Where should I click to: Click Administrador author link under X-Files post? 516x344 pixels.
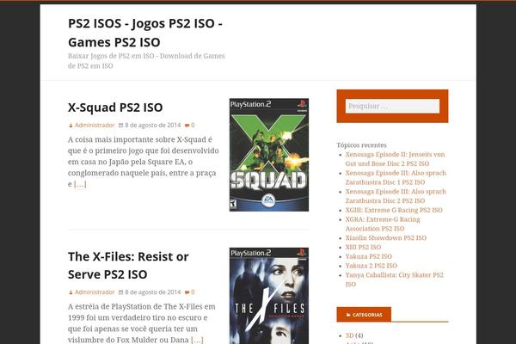click(x=95, y=292)
